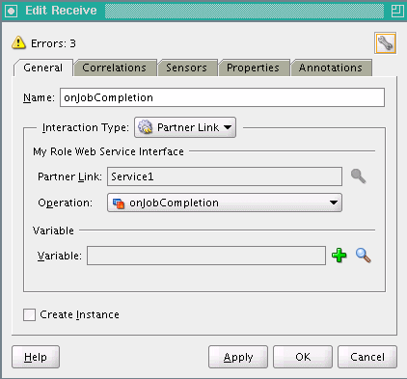
Task: Stay on the General tab
Action: (43, 68)
